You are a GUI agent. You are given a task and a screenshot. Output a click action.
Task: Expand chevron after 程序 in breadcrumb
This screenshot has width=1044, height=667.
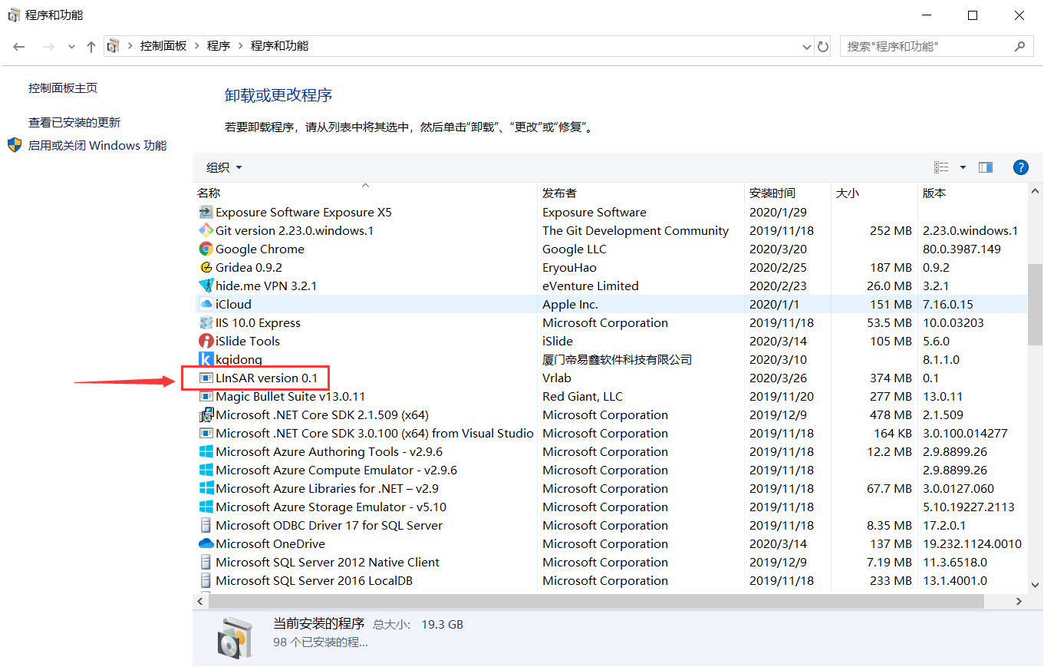[240, 46]
